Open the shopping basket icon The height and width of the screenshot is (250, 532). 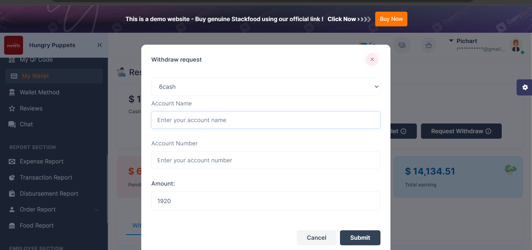[x=428, y=45]
